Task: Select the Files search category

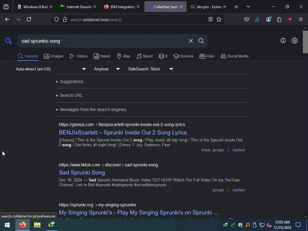Action: click(x=207, y=56)
